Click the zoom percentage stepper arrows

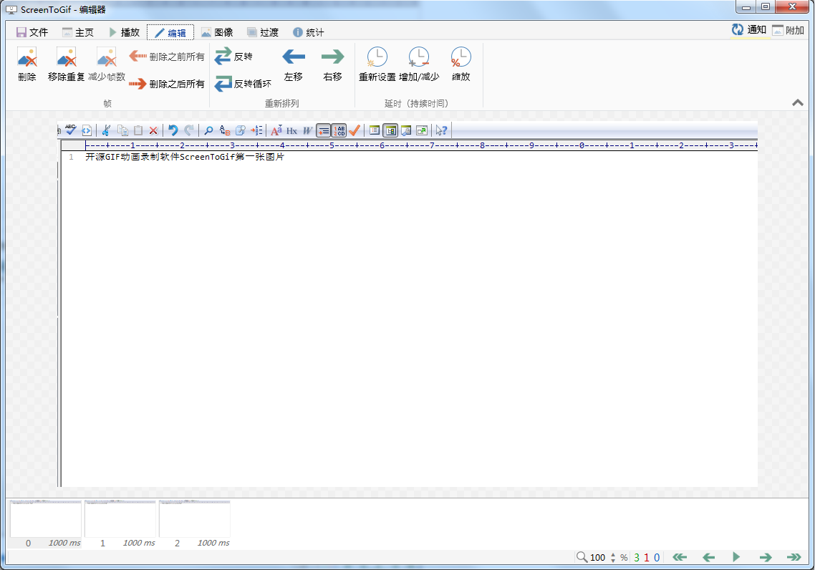tap(613, 557)
